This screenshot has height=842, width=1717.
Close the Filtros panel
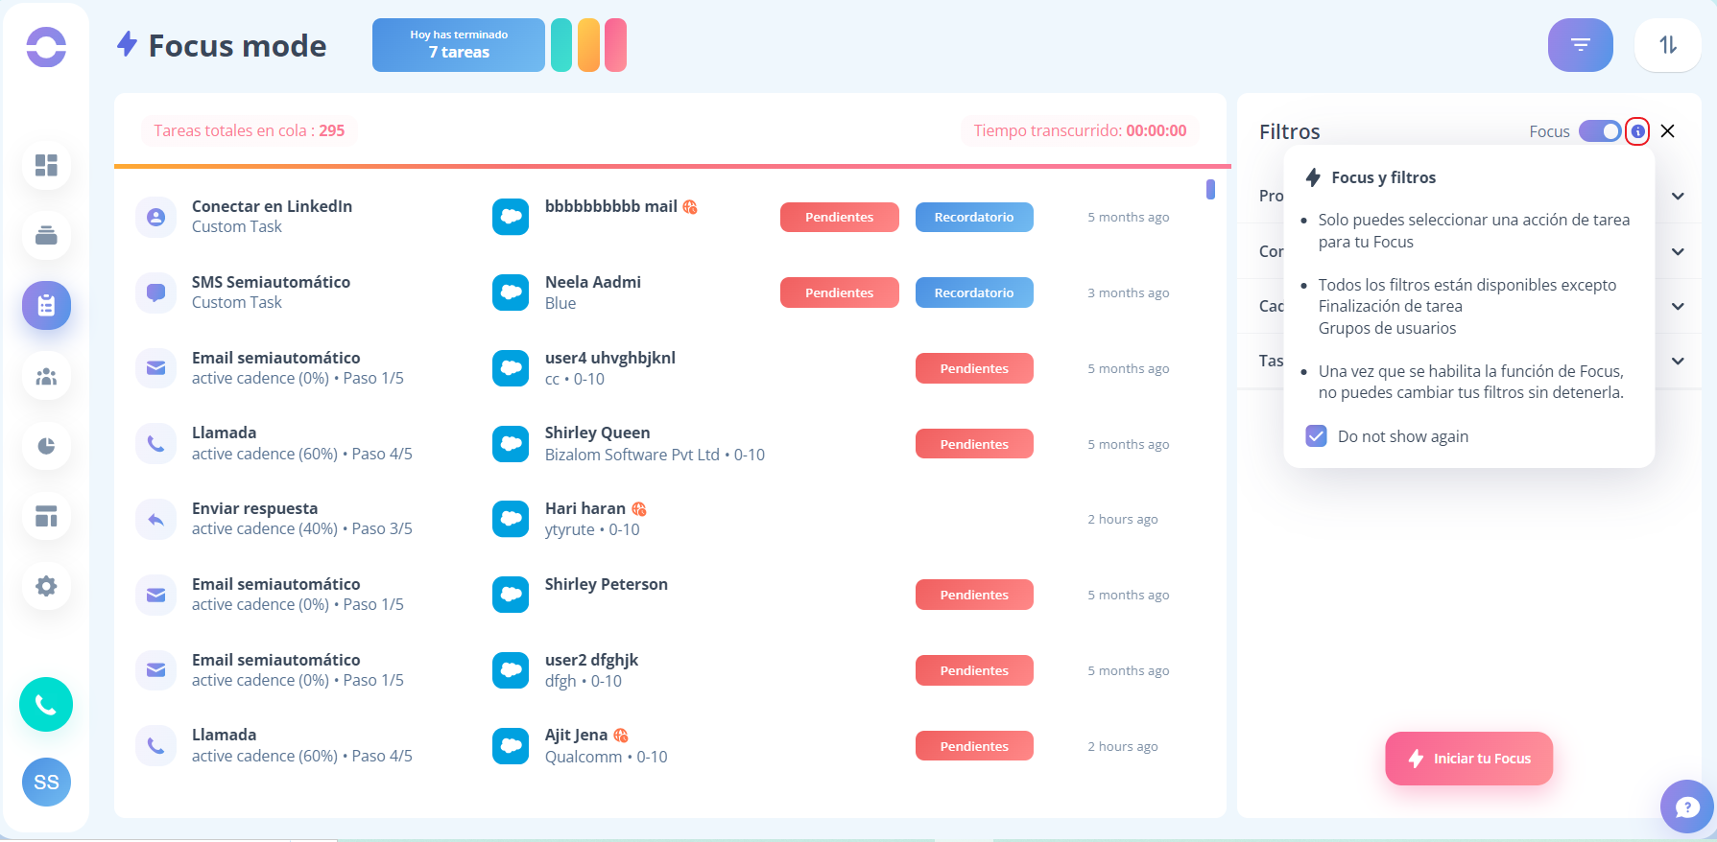1668,131
